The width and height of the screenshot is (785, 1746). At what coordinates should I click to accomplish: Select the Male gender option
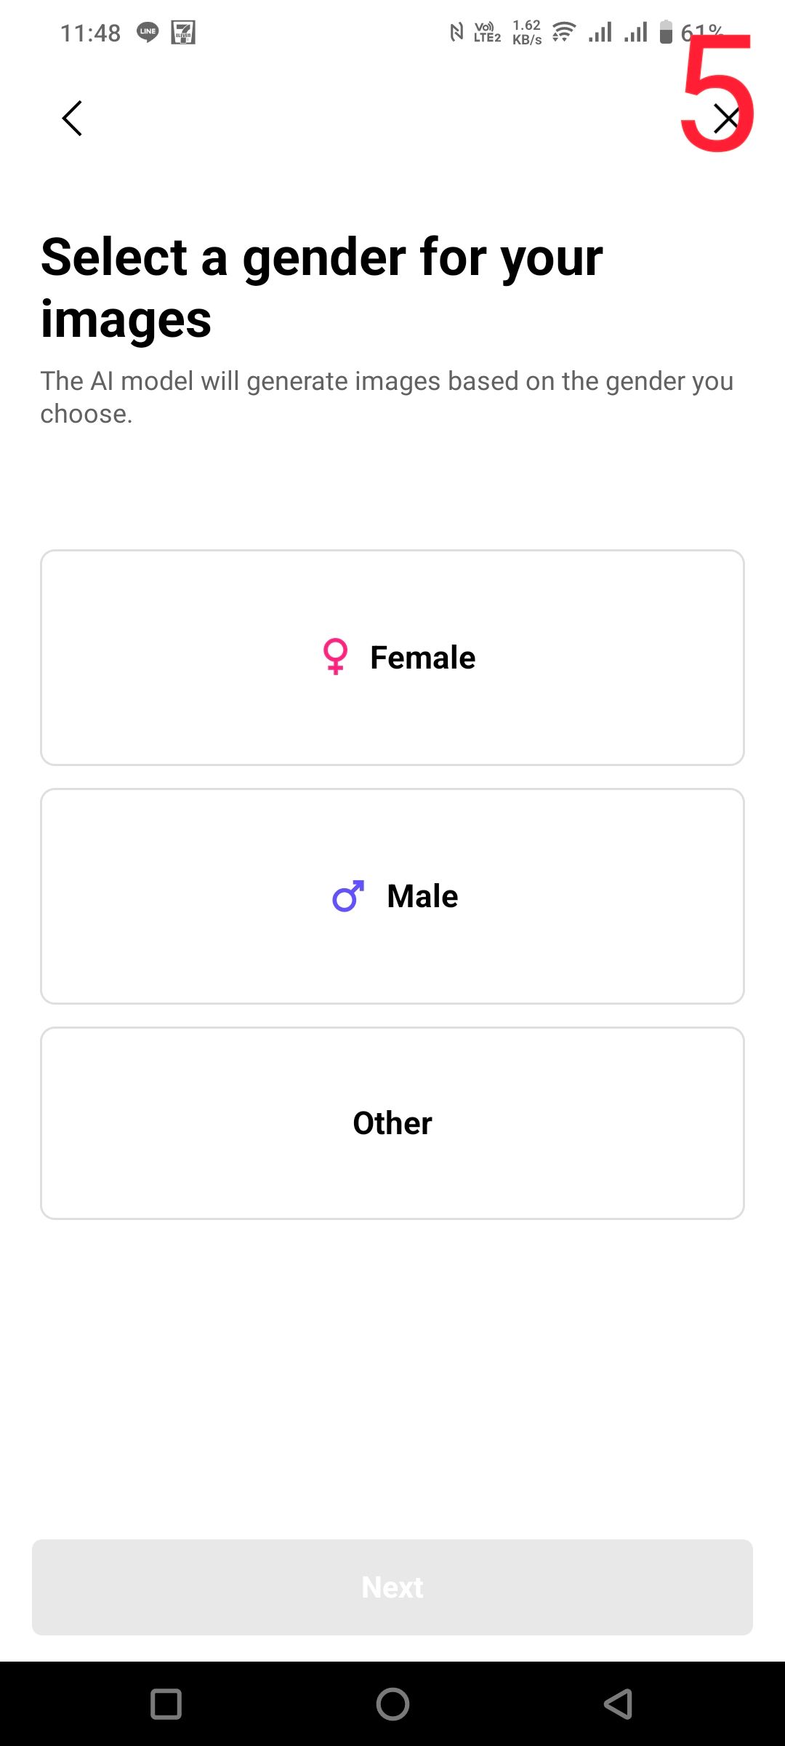(x=392, y=896)
